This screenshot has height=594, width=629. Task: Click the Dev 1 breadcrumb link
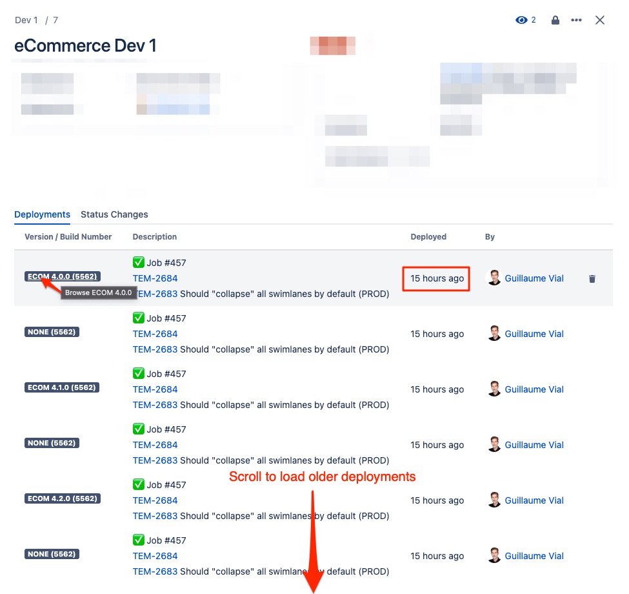pos(26,20)
